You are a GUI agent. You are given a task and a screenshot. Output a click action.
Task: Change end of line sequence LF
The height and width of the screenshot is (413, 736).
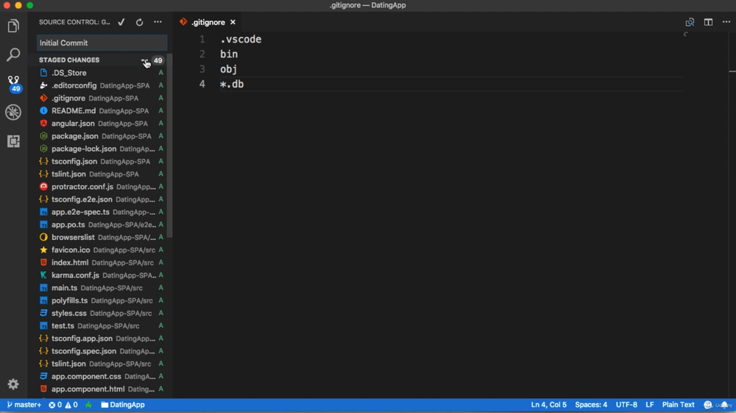tap(650, 405)
